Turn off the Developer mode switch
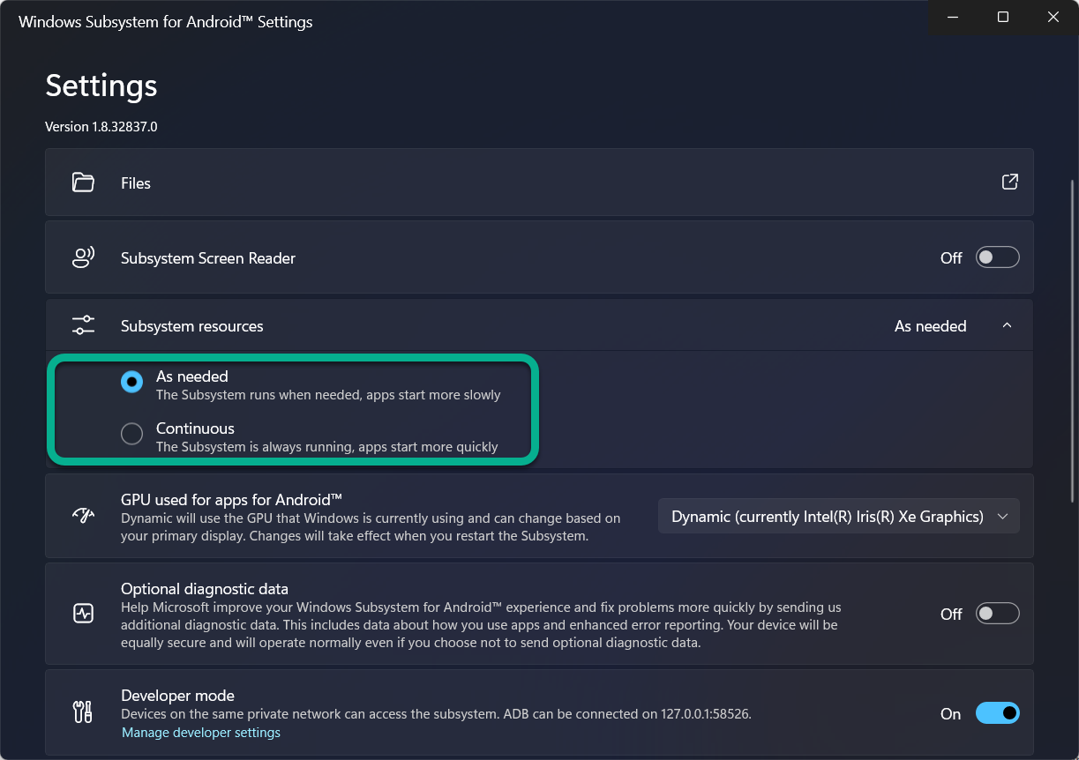This screenshot has height=760, width=1079. tap(997, 713)
